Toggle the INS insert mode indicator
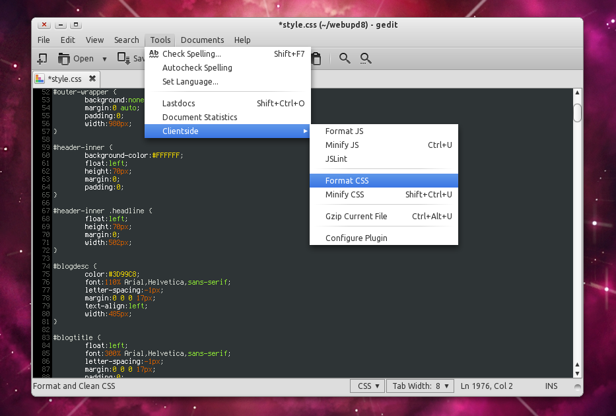This screenshot has width=616, height=416. 551,386
